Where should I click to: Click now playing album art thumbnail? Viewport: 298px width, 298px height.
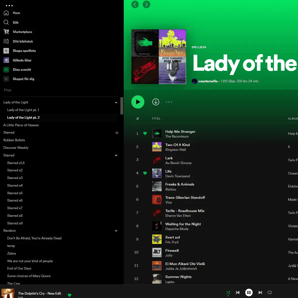(x=8, y=293)
